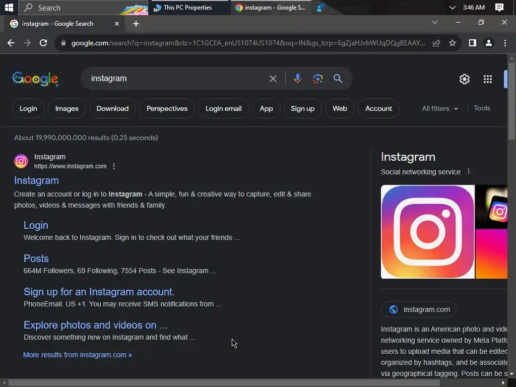The image size is (516, 387).
Task: Select the Sign up filter chip
Action: click(x=302, y=109)
